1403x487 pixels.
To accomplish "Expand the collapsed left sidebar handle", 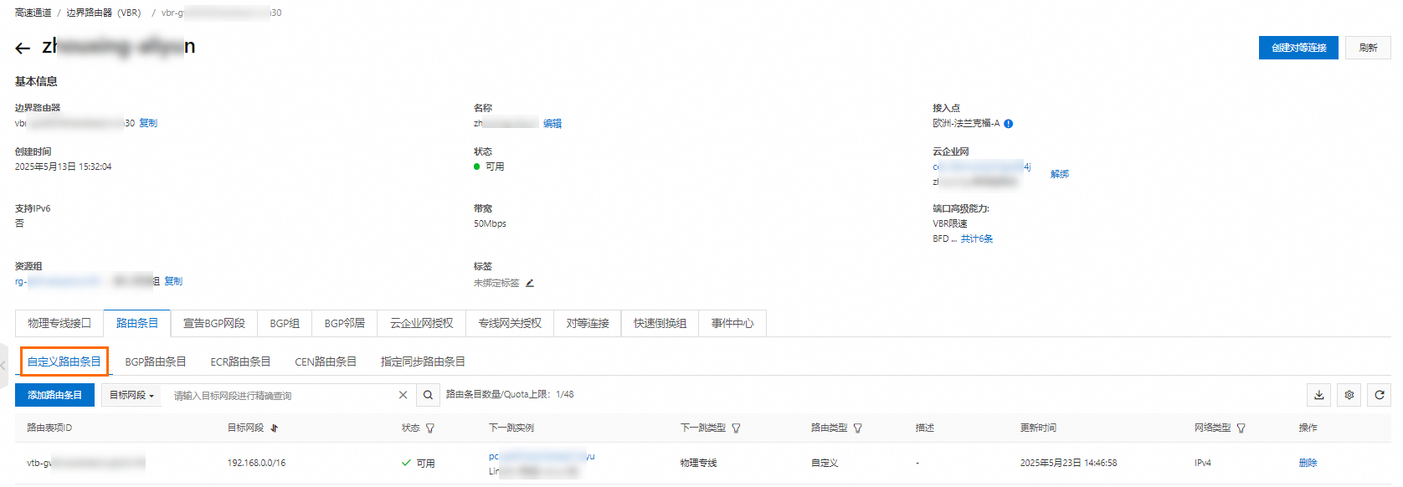I will [x=3, y=366].
